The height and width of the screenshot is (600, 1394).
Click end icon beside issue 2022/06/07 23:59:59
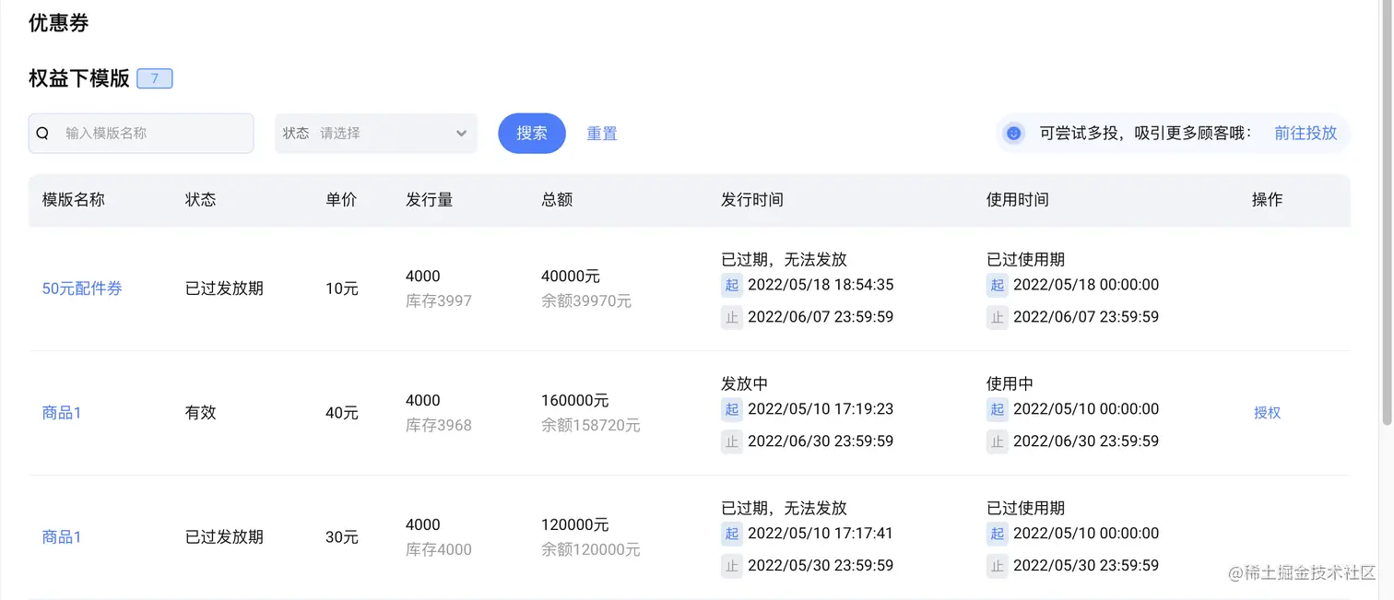[732, 317]
